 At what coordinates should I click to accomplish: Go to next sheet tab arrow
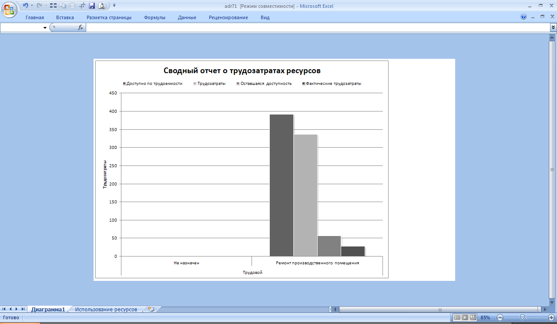[x=17, y=309]
